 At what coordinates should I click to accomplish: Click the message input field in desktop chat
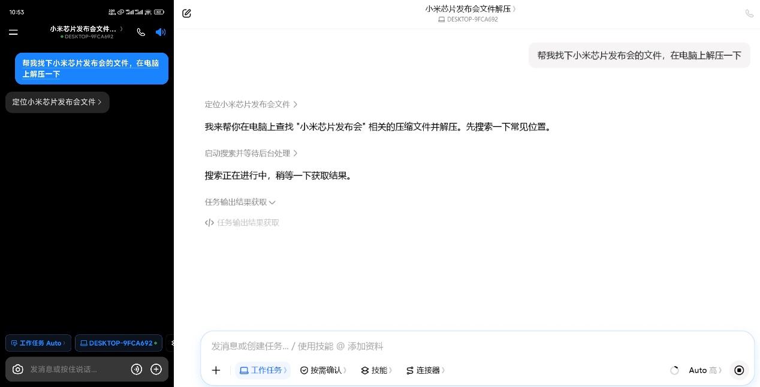(478, 346)
